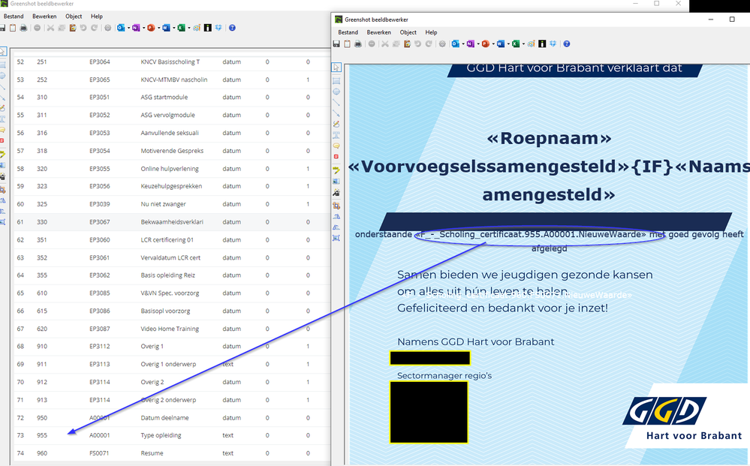Open Object menu in back window
Image resolution: width=750 pixels, height=466 pixels.
click(74, 17)
